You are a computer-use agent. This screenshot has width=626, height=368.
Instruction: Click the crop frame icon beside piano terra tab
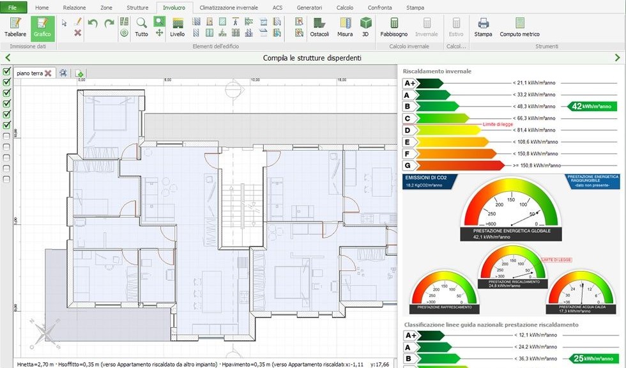(x=63, y=73)
